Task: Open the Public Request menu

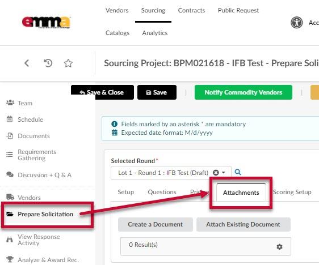Action: click(238, 10)
